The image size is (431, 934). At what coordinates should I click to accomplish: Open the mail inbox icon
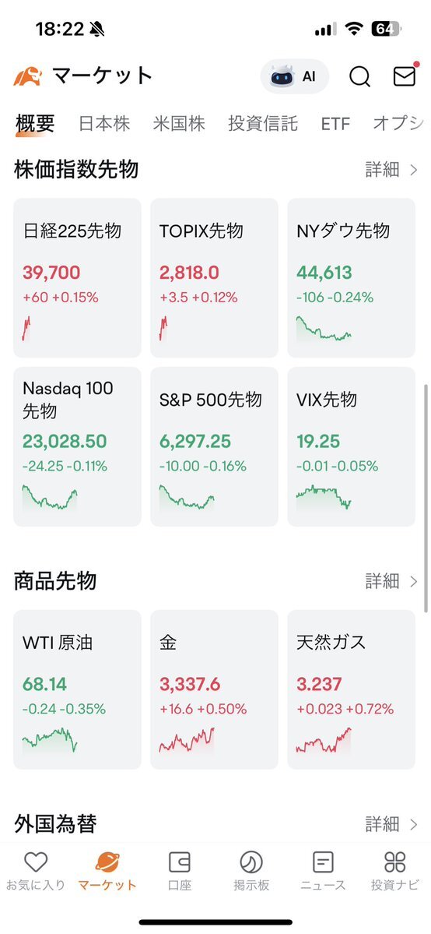coord(405,76)
